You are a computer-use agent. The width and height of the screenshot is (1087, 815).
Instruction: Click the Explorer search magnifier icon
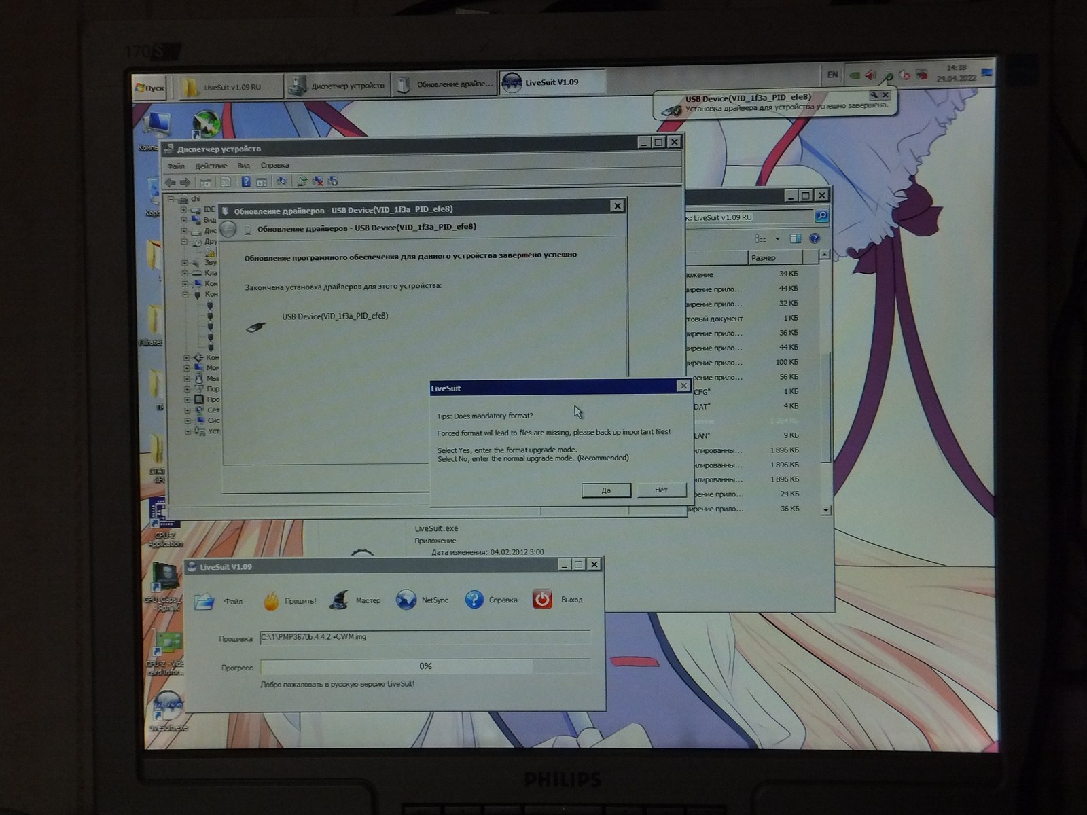point(821,216)
